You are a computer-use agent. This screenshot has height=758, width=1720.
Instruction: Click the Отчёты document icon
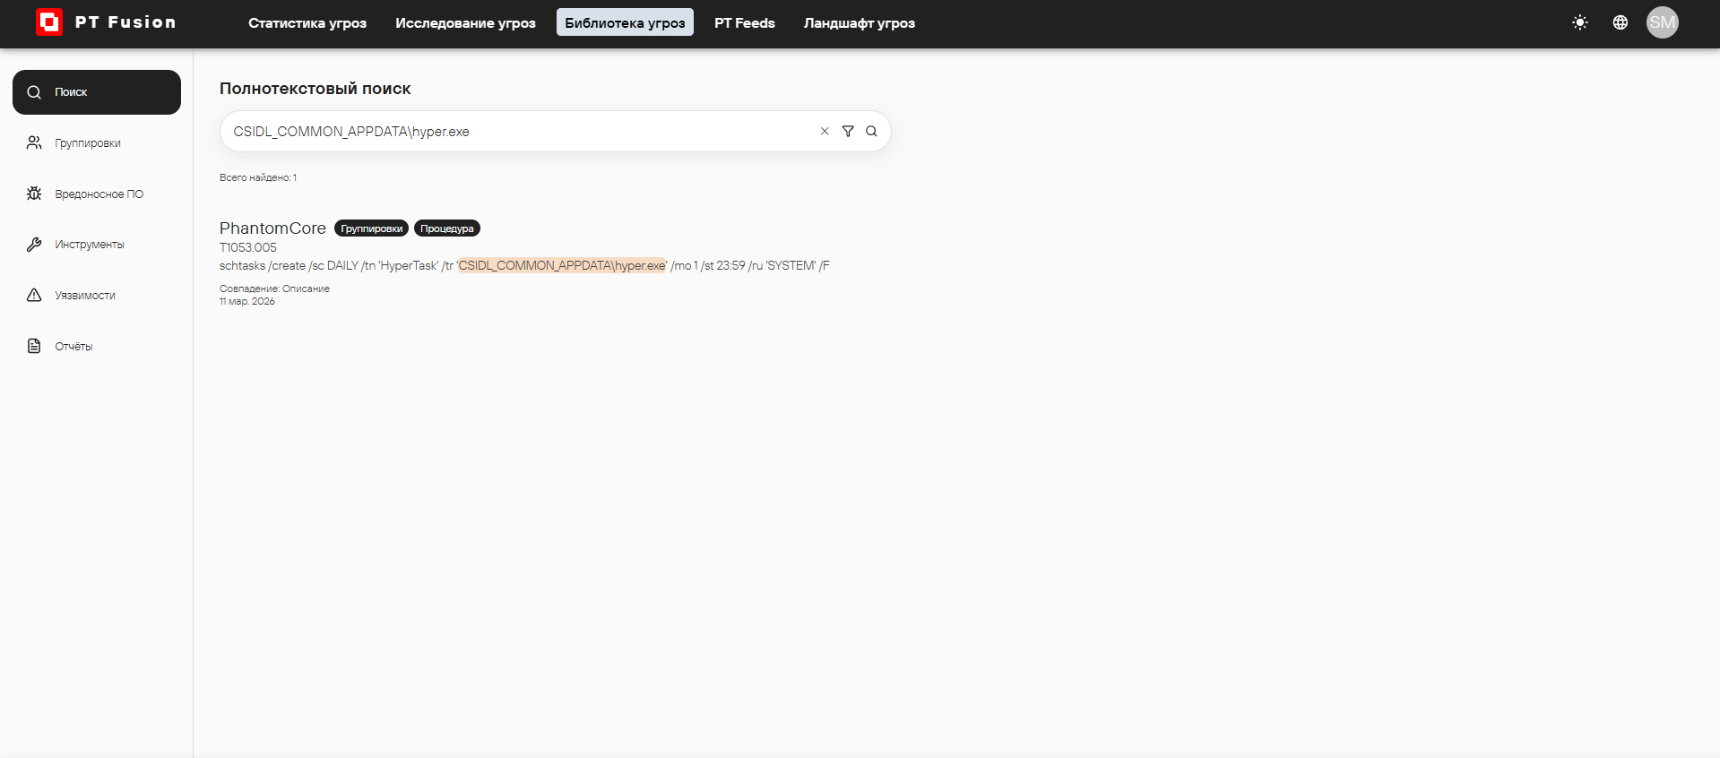[x=34, y=346]
